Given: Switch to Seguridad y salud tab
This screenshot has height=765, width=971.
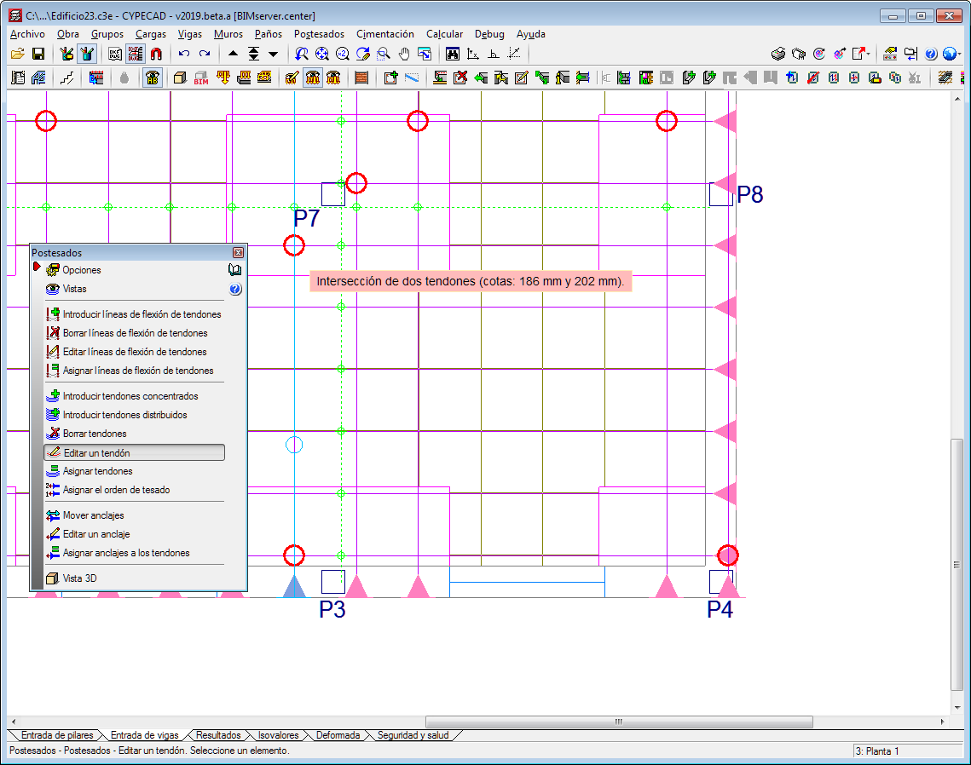Looking at the screenshot, I should (x=413, y=735).
